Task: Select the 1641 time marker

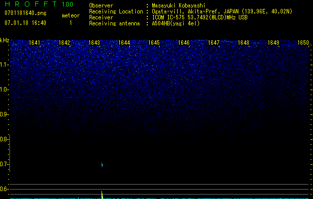Action: tap(34, 43)
